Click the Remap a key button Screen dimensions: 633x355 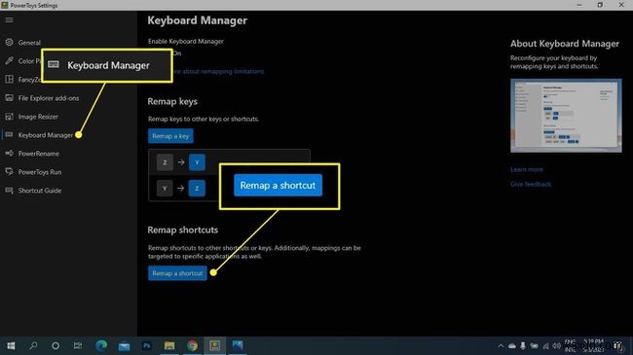click(170, 136)
